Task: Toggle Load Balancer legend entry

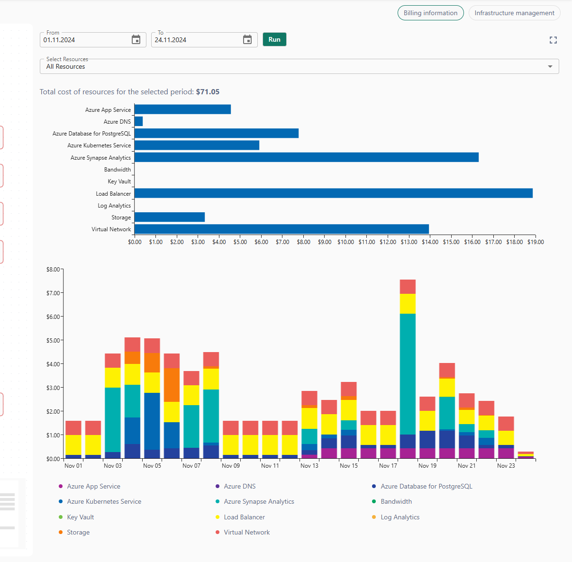Action: pos(240,517)
